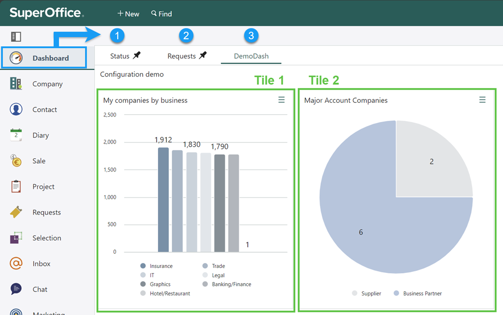Expand the New item menu

tap(128, 14)
